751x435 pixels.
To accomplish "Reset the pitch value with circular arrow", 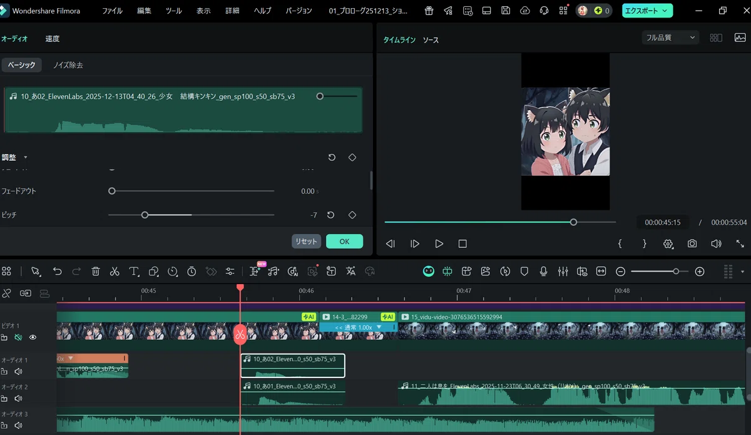I will [331, 215].
